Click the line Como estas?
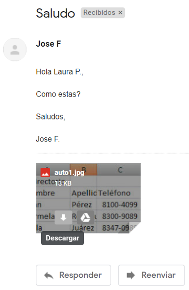Viewport: 189px width, 290px height. (x=58, y=94)
